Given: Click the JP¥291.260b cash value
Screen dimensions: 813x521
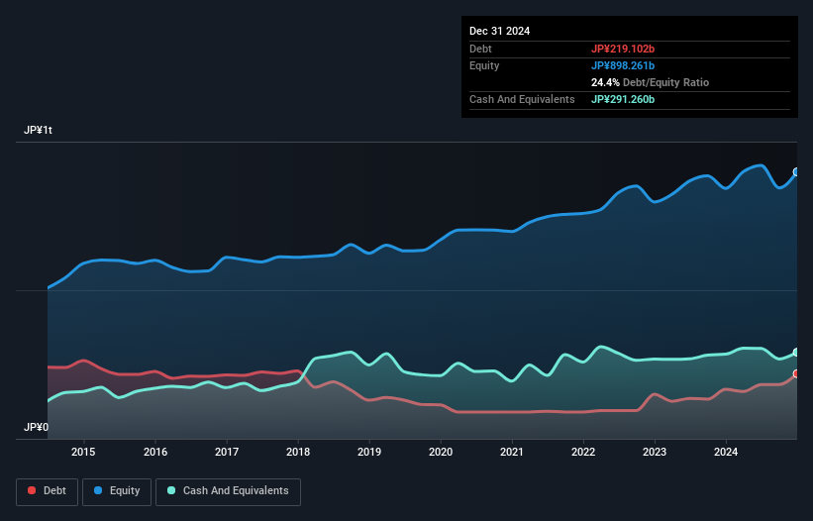Looking at the screenshot, I should 623,99.
